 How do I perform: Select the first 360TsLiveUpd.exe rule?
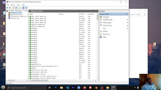point(38,24)
